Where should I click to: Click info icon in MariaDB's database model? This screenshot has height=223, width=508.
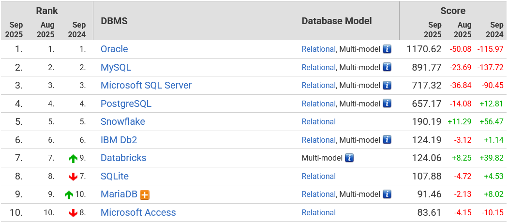click(387, 194)
